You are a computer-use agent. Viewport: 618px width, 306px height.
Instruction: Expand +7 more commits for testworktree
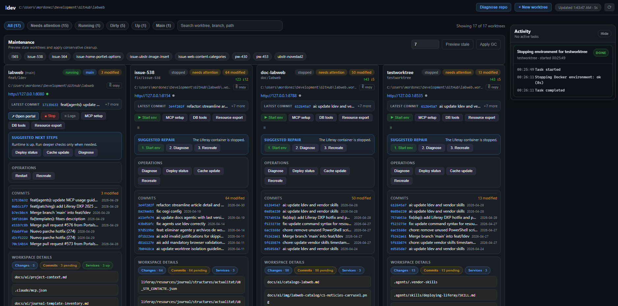click(x=491, y=106)
